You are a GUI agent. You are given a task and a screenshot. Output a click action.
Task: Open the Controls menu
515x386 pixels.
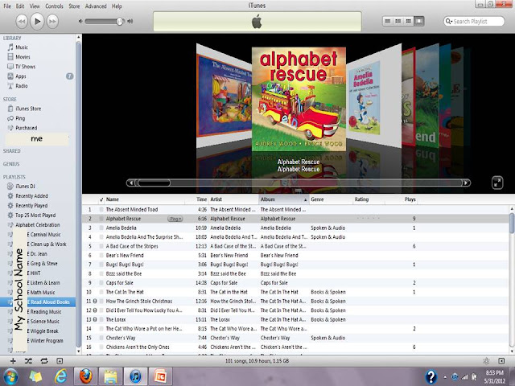pyautogui.click(x=54, y=6)
